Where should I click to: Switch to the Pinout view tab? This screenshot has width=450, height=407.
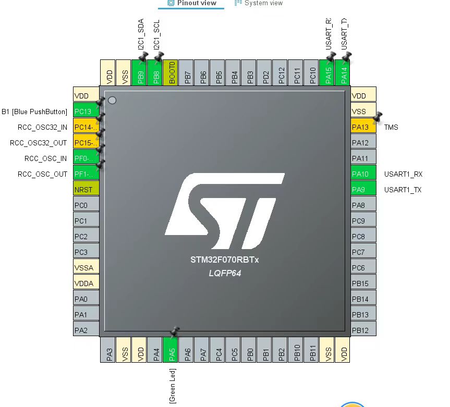coord(191,3)
